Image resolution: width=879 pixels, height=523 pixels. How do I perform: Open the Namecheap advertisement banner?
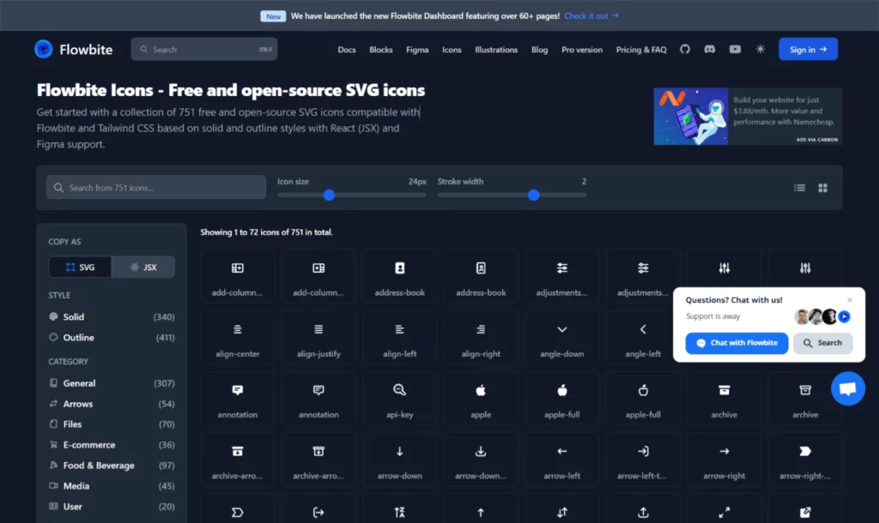click(748, 117)
